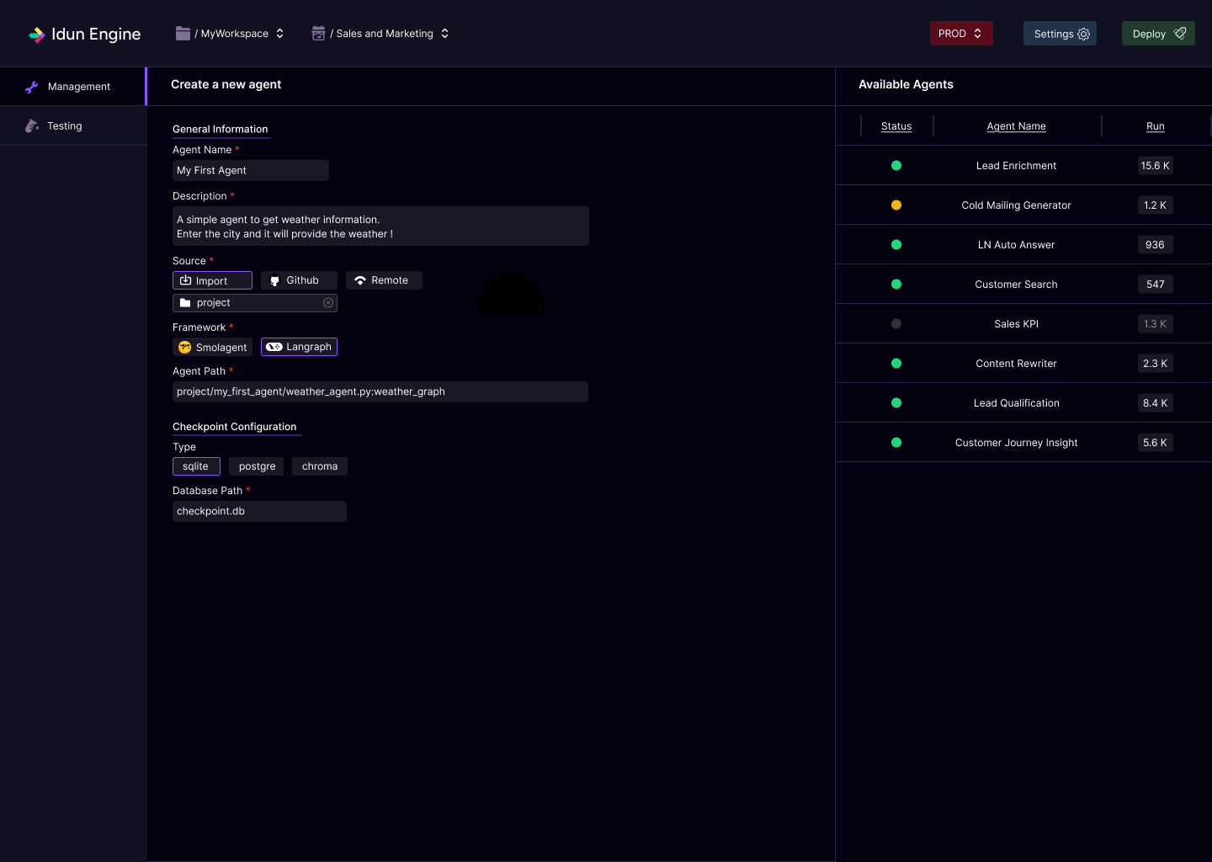Screen dimensions: 1212x862
Task: Click the Deploy rocket icon
Action: point(1180,34)
